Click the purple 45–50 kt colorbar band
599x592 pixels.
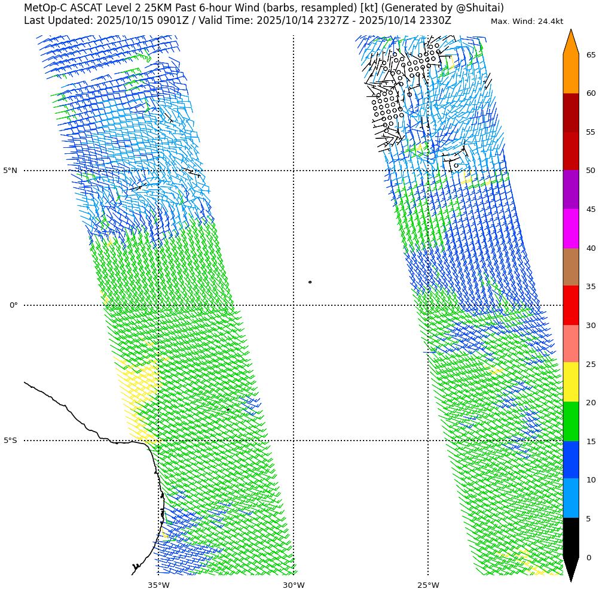click(571, 189)
